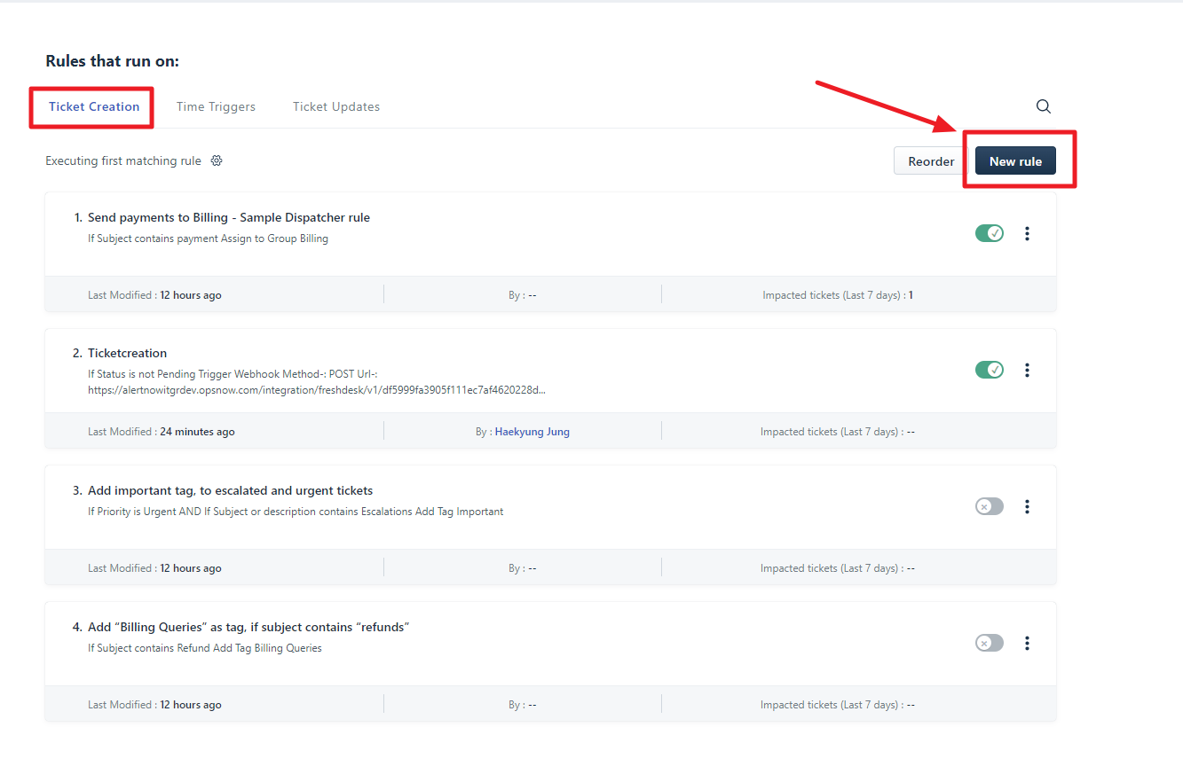Open the Ticket Updates tab
1183x774 pixels.
pos(336,106)
